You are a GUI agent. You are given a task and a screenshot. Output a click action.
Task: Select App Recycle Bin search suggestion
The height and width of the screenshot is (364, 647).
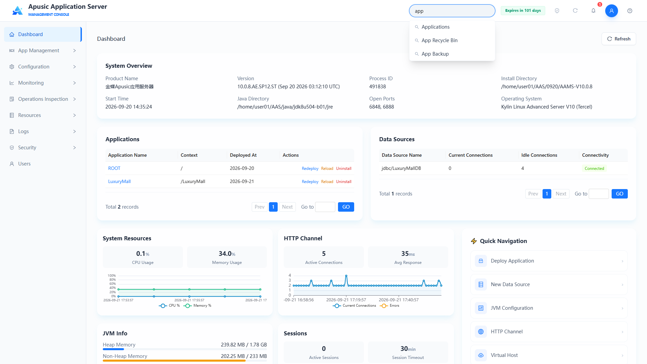tap(452, 40)
